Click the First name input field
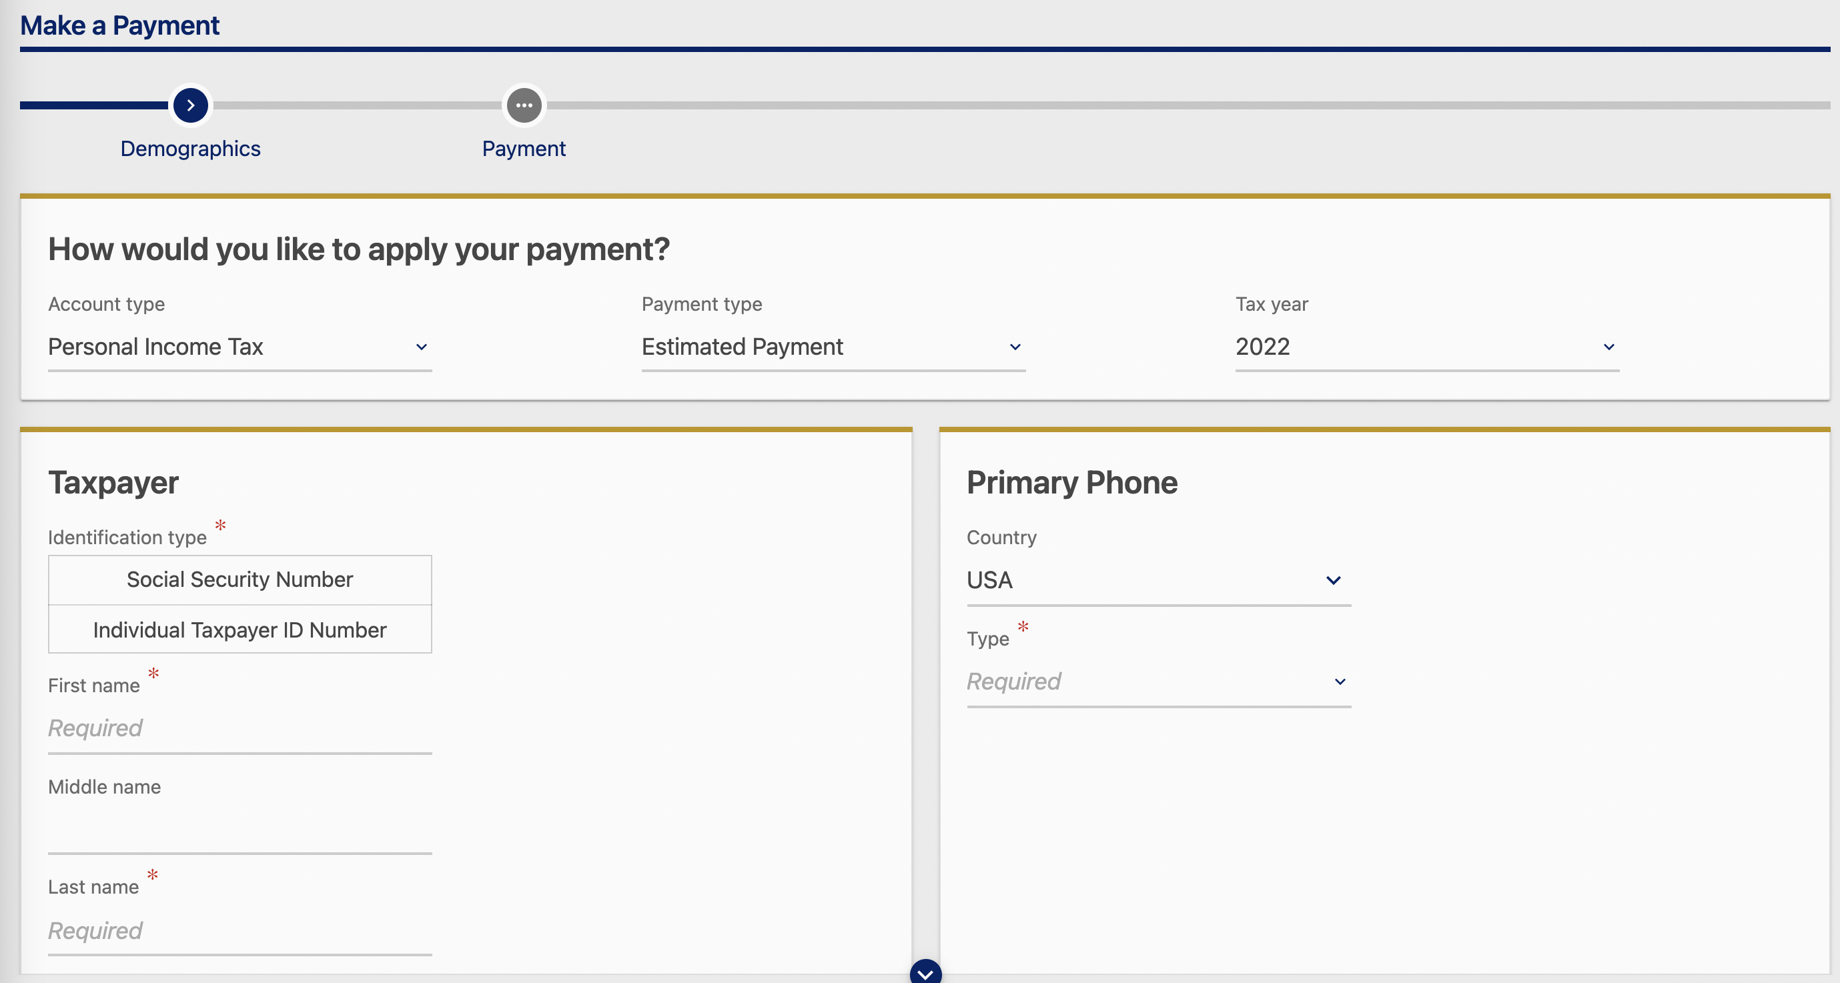 240,729
